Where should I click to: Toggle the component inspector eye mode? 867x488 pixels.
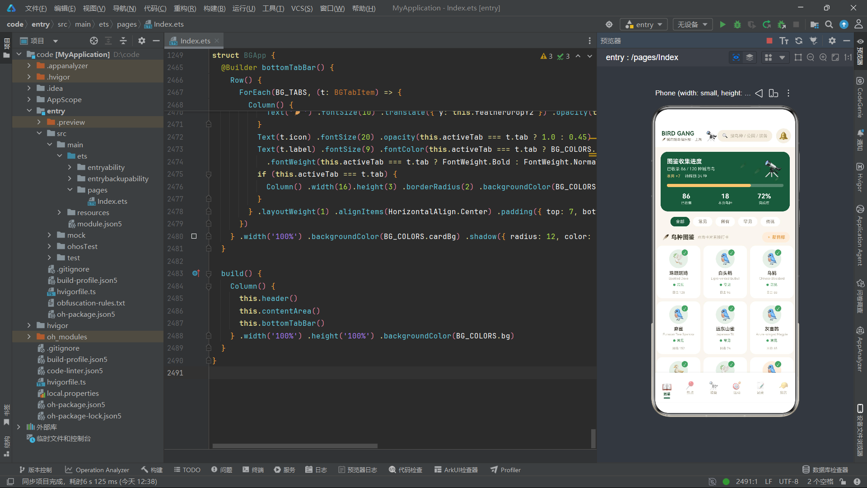coord(736,57)
